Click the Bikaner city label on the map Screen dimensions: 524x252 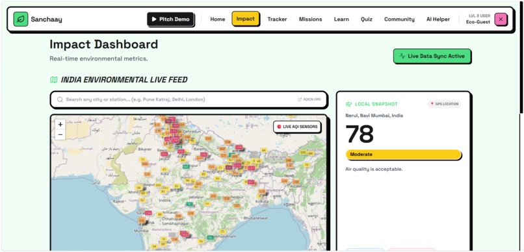click(x=145, y=149)
